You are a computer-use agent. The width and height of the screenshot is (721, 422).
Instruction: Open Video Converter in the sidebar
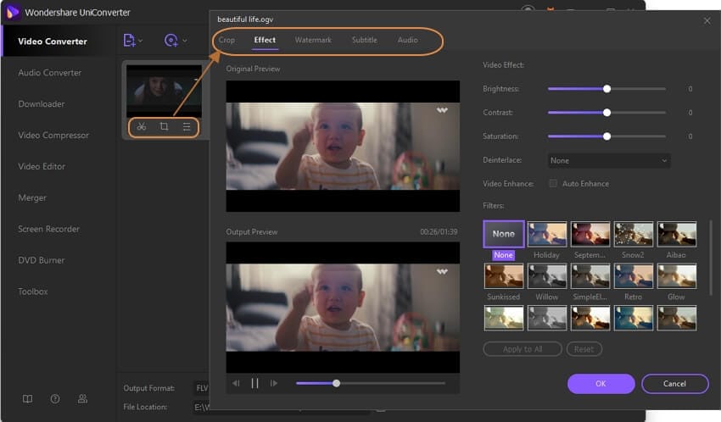(x=53, y=42)
